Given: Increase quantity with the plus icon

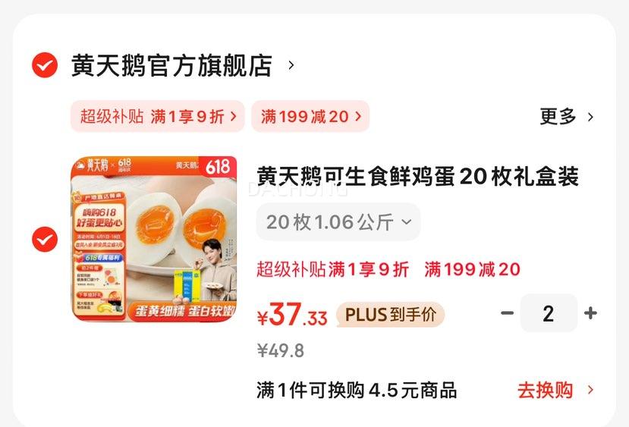Looking at the screenshot, I should (x=590, y=312).
